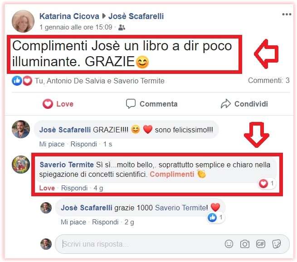Click the like count badge on Josè's reply

tap(215, 218)
